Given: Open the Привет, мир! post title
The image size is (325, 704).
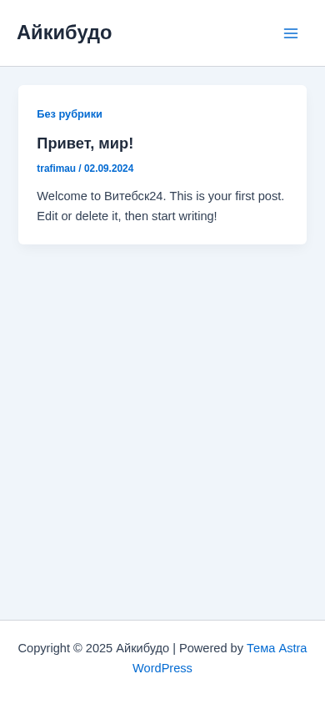Looking at the screenshot, I should (85, 143).
